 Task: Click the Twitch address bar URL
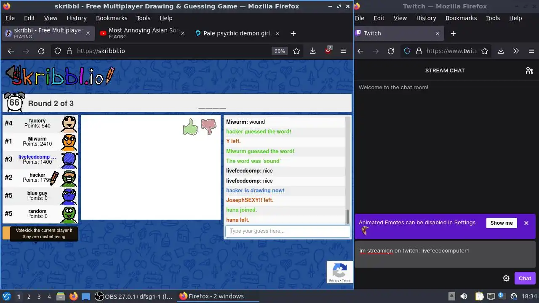click(451, 51)
